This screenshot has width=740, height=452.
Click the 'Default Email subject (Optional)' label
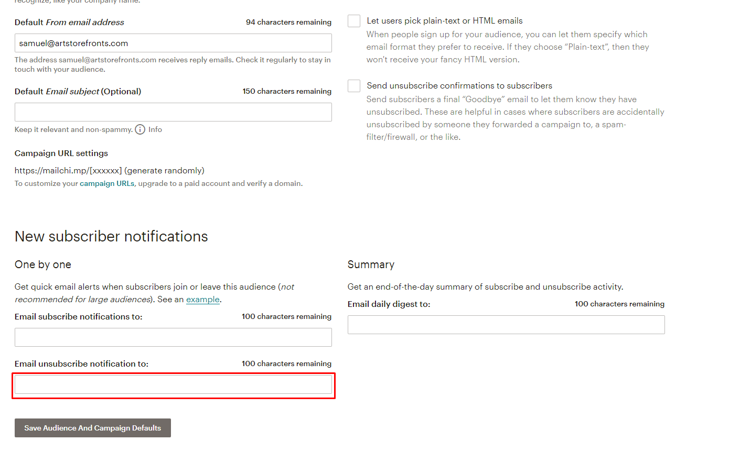78,92
